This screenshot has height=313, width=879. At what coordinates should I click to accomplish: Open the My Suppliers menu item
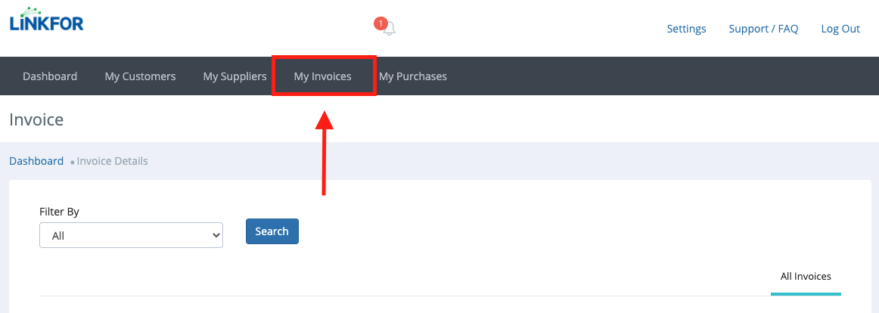(235, 76)
